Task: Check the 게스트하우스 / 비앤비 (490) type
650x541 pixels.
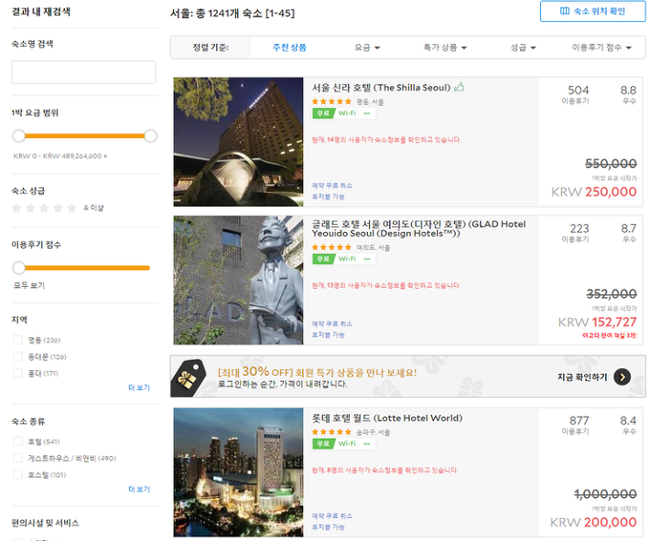Action: 17,458
